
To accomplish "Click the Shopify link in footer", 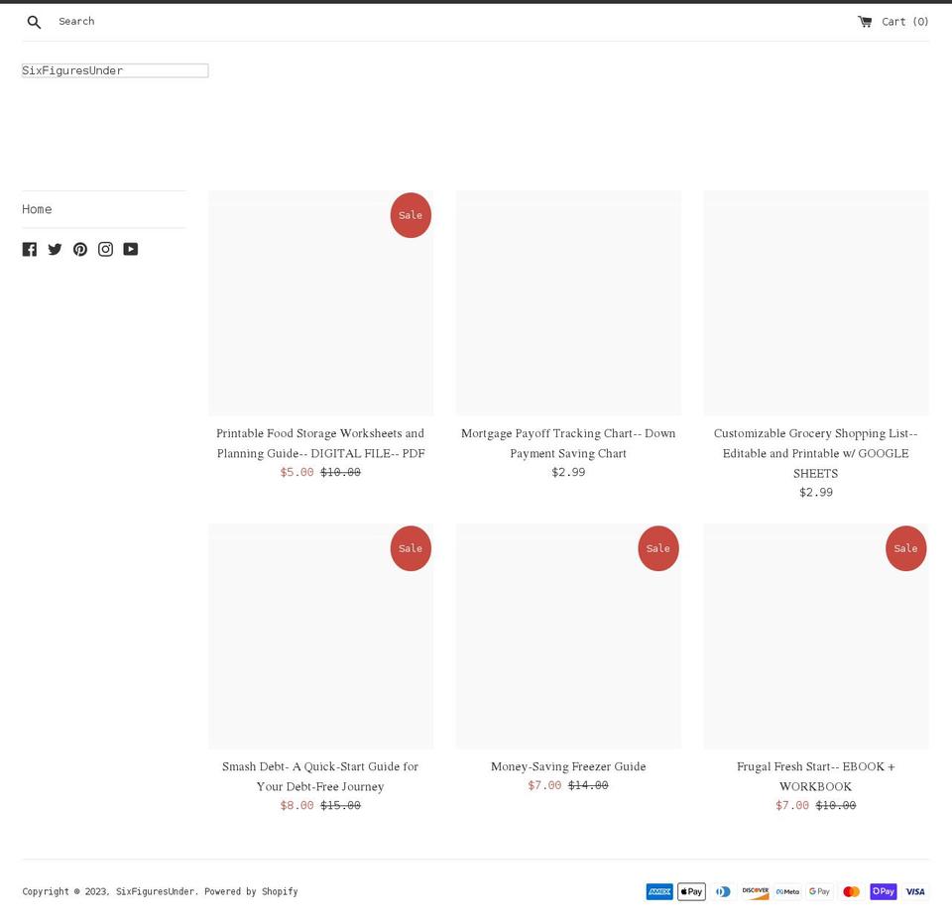I will tap(280, 891).
